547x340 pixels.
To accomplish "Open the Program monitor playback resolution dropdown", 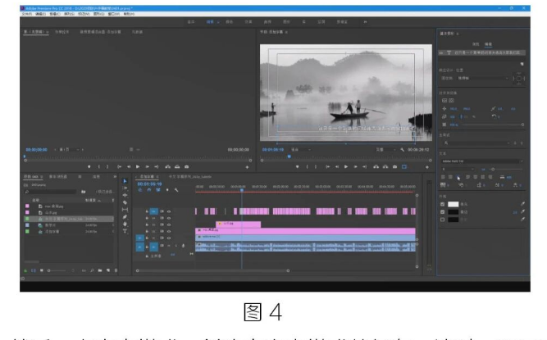I will click(x=384, y=151).
